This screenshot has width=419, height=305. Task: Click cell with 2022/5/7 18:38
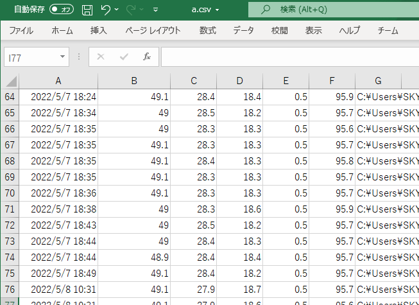[x=58, y=209]
